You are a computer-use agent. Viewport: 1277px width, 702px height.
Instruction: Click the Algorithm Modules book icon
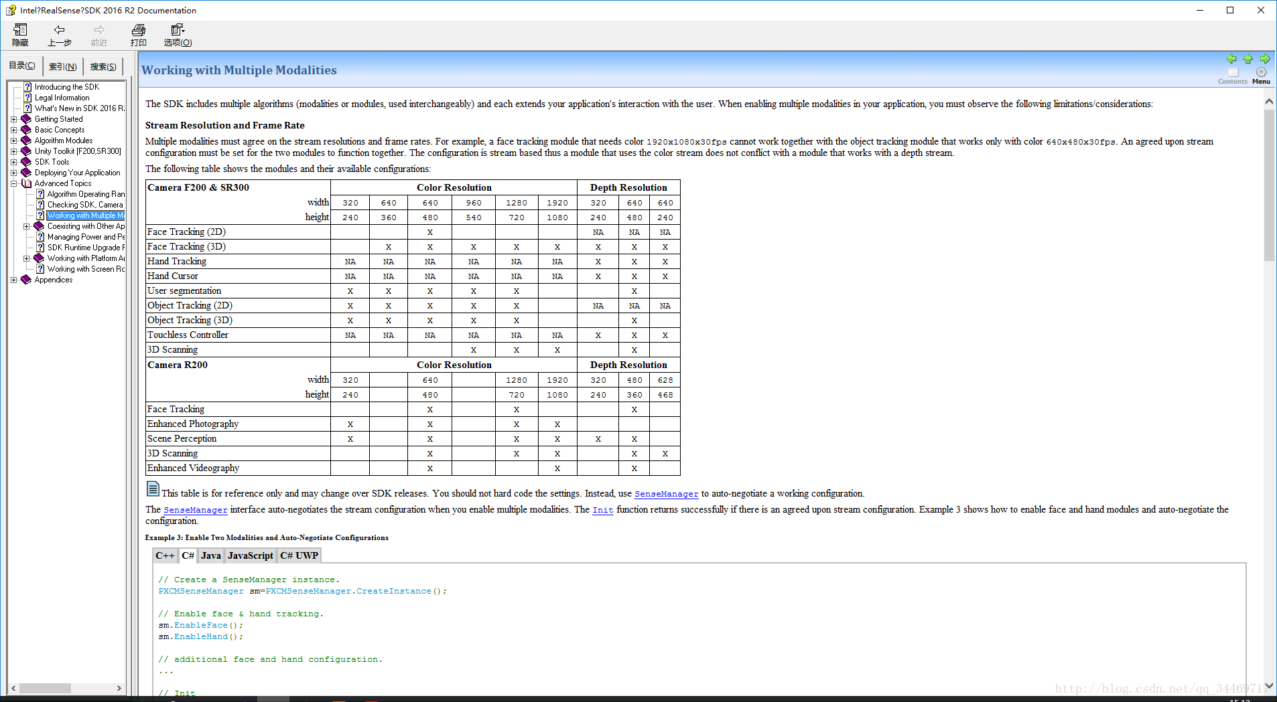click(x=26, y=141)
